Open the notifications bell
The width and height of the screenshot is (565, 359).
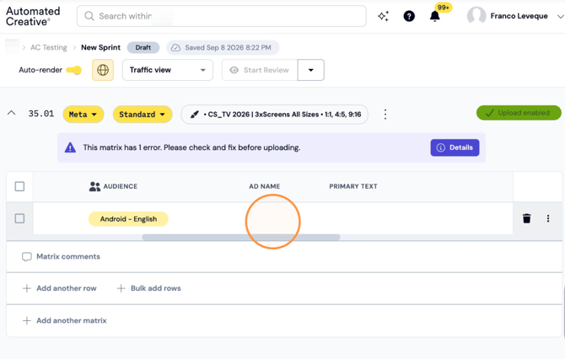[435, 17]
